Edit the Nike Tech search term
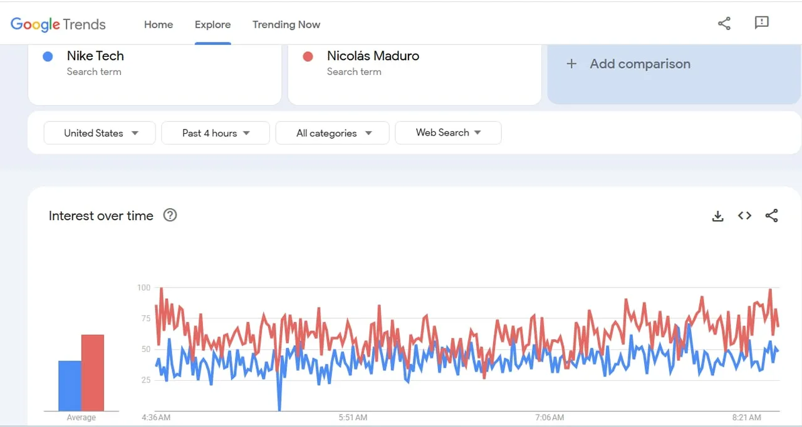The image size is (802, 427). 96,56
